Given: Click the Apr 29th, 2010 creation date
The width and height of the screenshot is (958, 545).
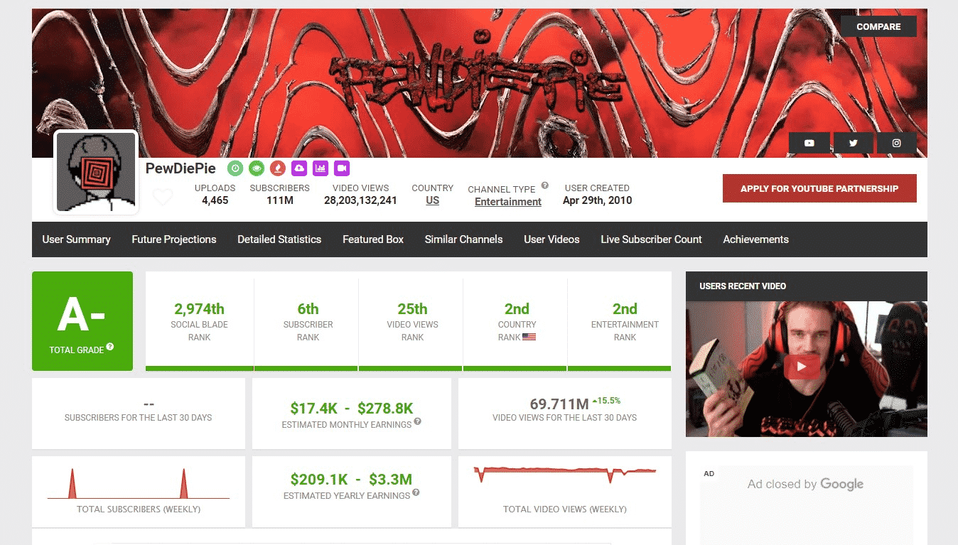Looking at the screenshot, I should point(597,200).
